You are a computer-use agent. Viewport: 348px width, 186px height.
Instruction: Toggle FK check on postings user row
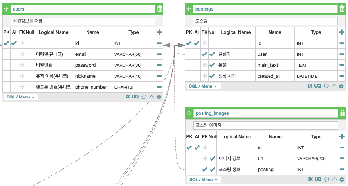tap(204, 54)
